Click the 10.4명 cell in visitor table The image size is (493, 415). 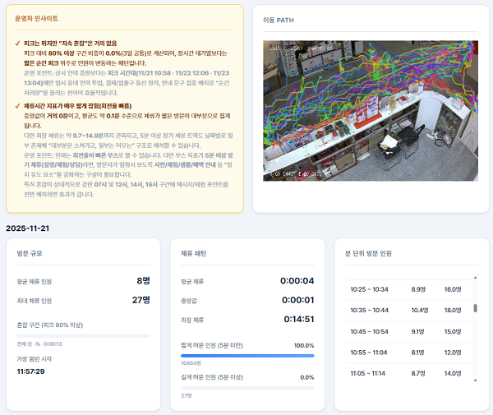(x=420, y=311)
